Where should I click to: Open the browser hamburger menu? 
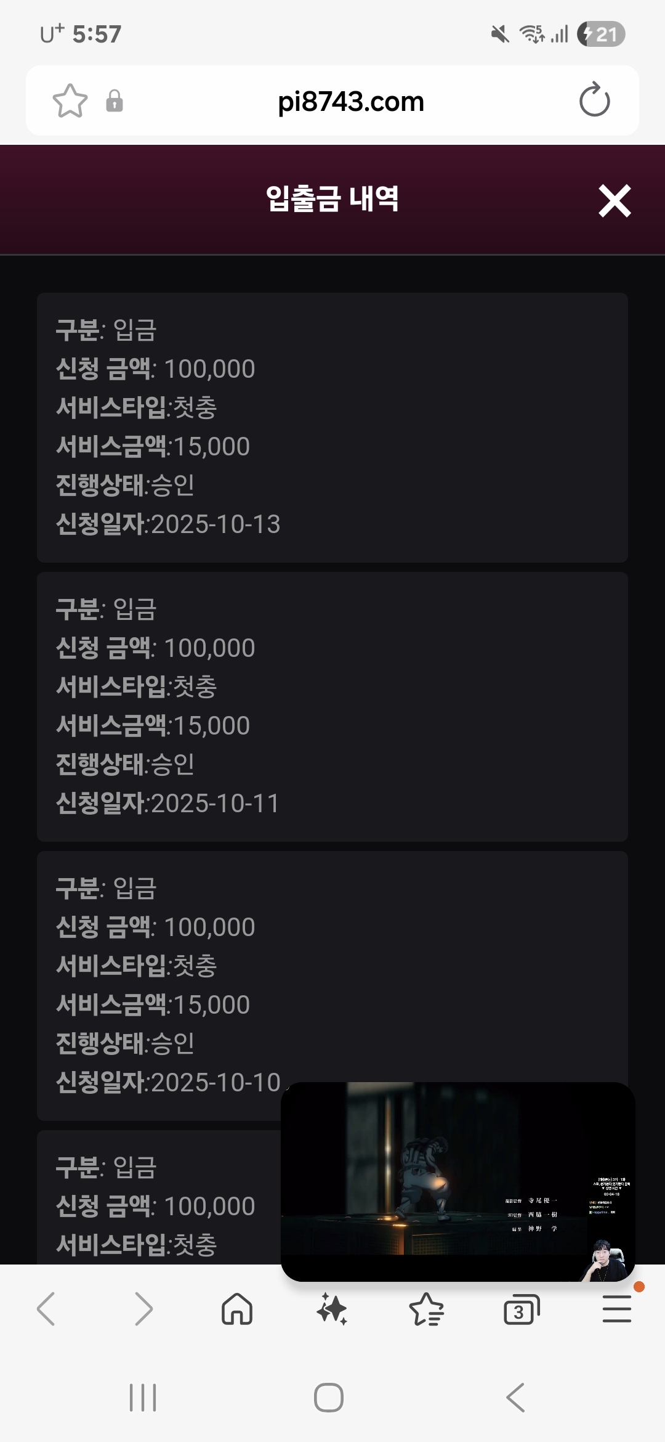616,1309
